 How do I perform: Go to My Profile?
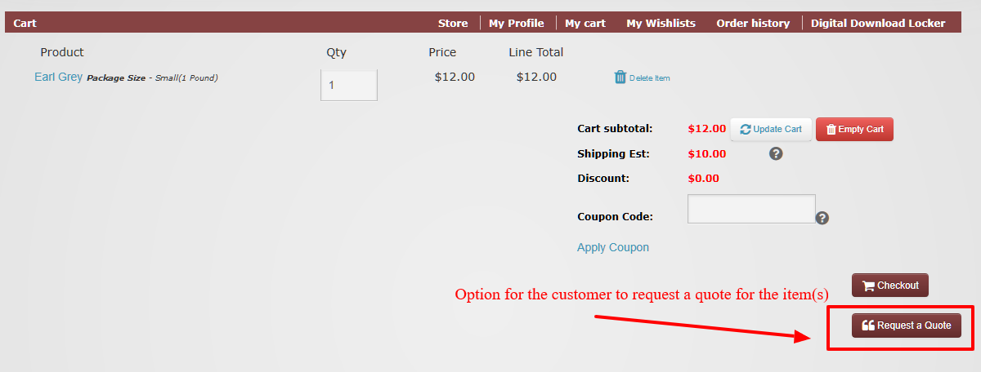click(517, 23)
